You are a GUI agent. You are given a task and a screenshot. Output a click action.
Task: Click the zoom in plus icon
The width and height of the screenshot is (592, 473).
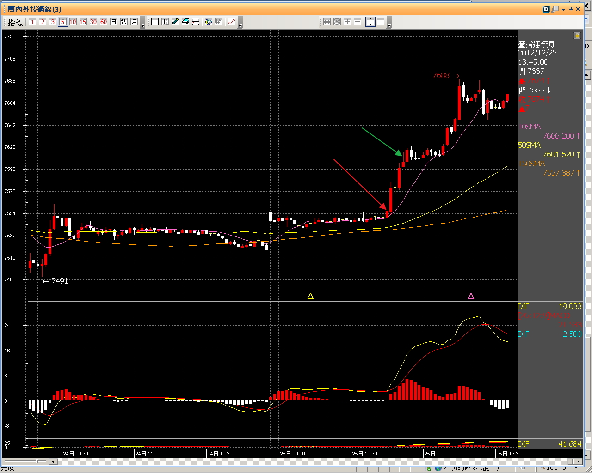tap(347, 22)
